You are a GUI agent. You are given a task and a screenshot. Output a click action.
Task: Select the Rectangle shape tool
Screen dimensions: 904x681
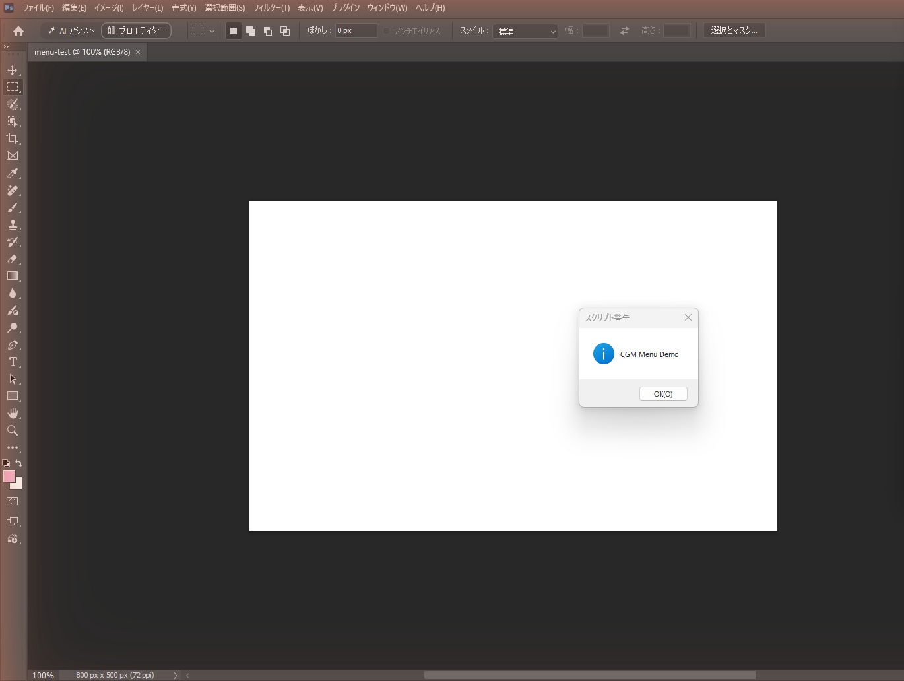(13, 396)
